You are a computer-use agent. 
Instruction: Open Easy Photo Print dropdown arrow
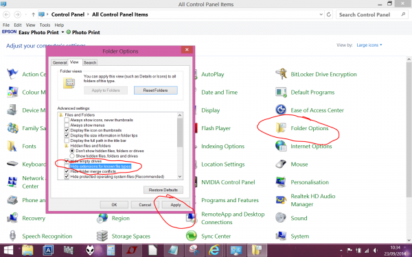(x=62, y=32)
